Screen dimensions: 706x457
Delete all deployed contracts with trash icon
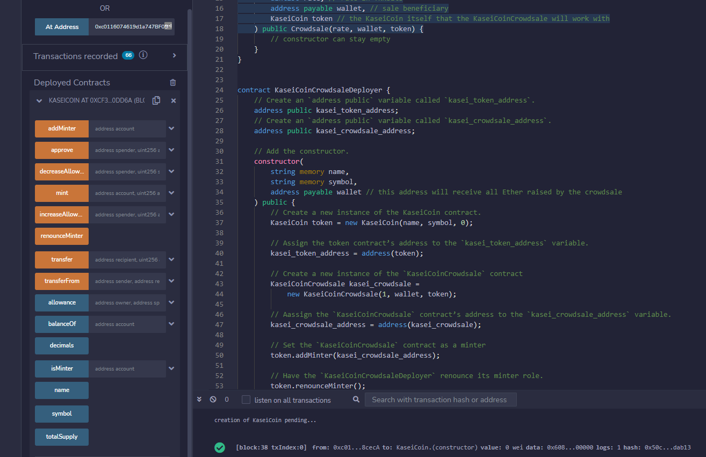[173, 82]
